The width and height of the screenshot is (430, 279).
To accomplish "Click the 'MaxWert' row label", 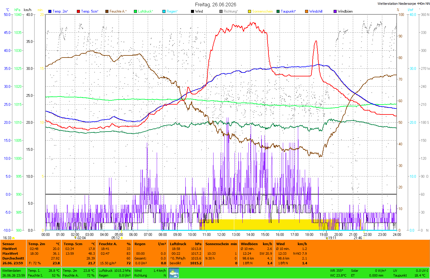I will click(10, 254).
